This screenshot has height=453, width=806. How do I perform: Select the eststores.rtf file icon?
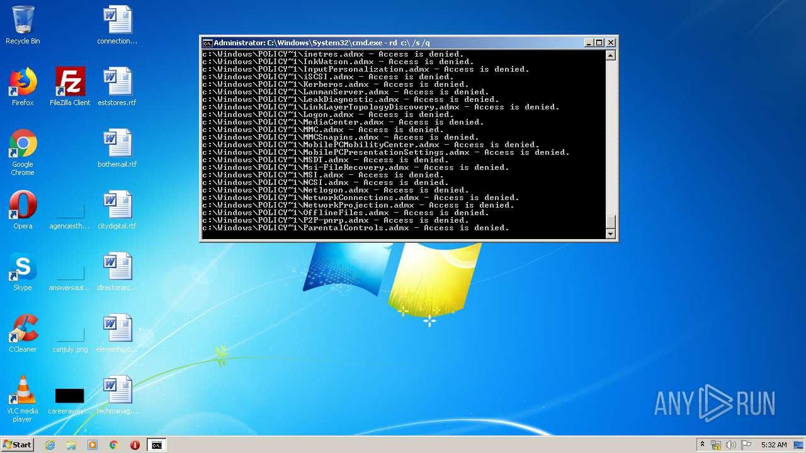coord(117,87)
